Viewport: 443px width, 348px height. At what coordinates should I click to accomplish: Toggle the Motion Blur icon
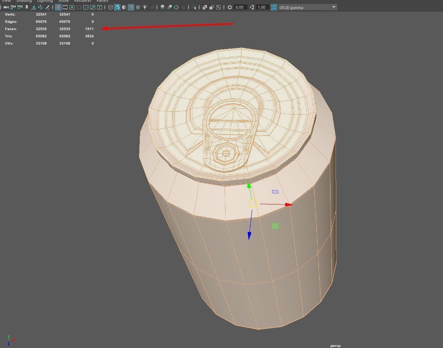pos(169,7)
